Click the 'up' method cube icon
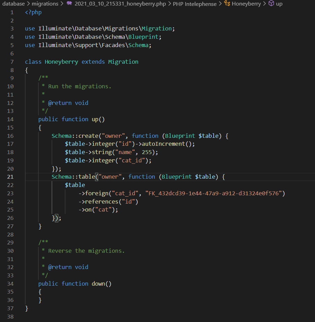 tap(271, 3)
